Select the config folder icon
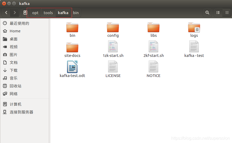 coord(113,27)
